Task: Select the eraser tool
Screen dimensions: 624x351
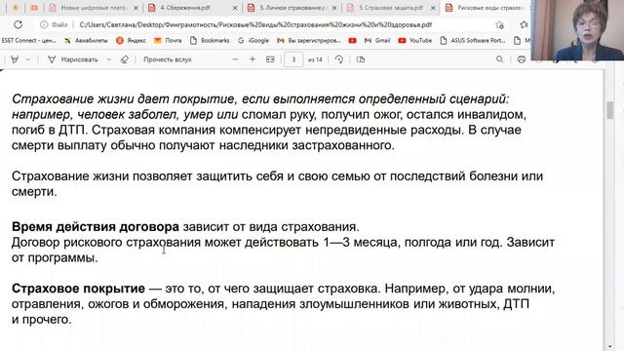Action: pos(124,59)
